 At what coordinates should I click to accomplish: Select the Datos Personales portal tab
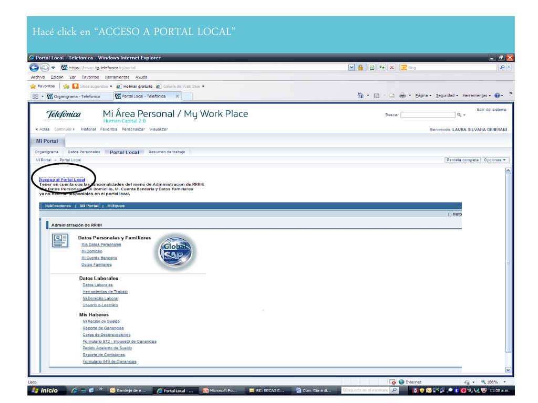pos(84,152)
